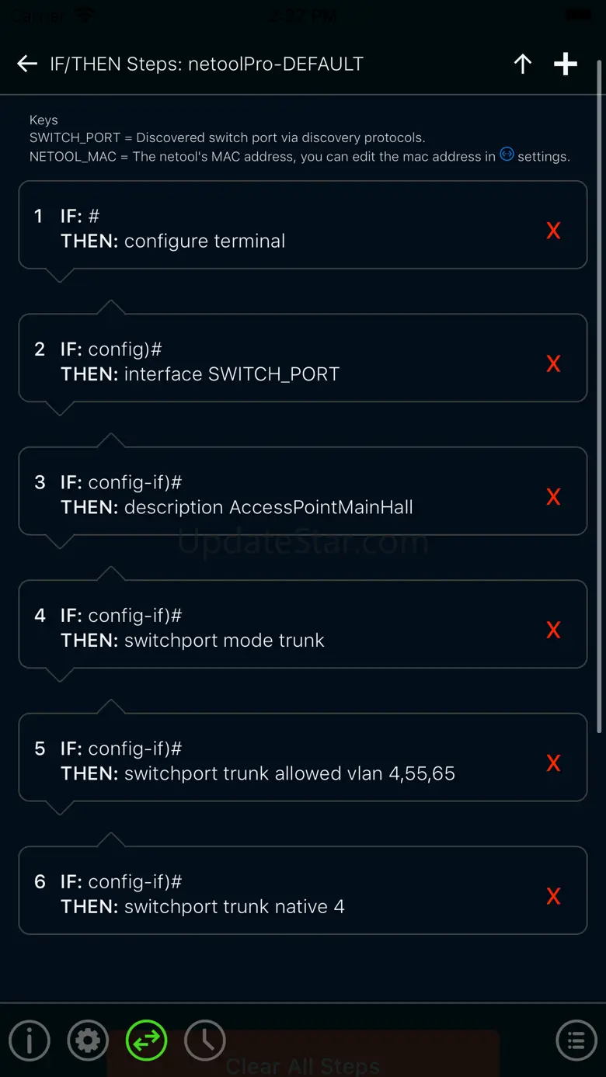Tap the blue settings icon in Keys text
This screenshot has height=1077, width=606.
click(x=507, y=155)
